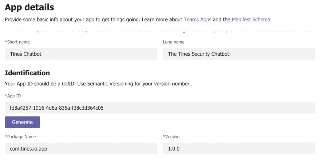The width and height of the screenshot is (324, 161).
Task: Click the *Package Name label
Action: coord(21,137)
